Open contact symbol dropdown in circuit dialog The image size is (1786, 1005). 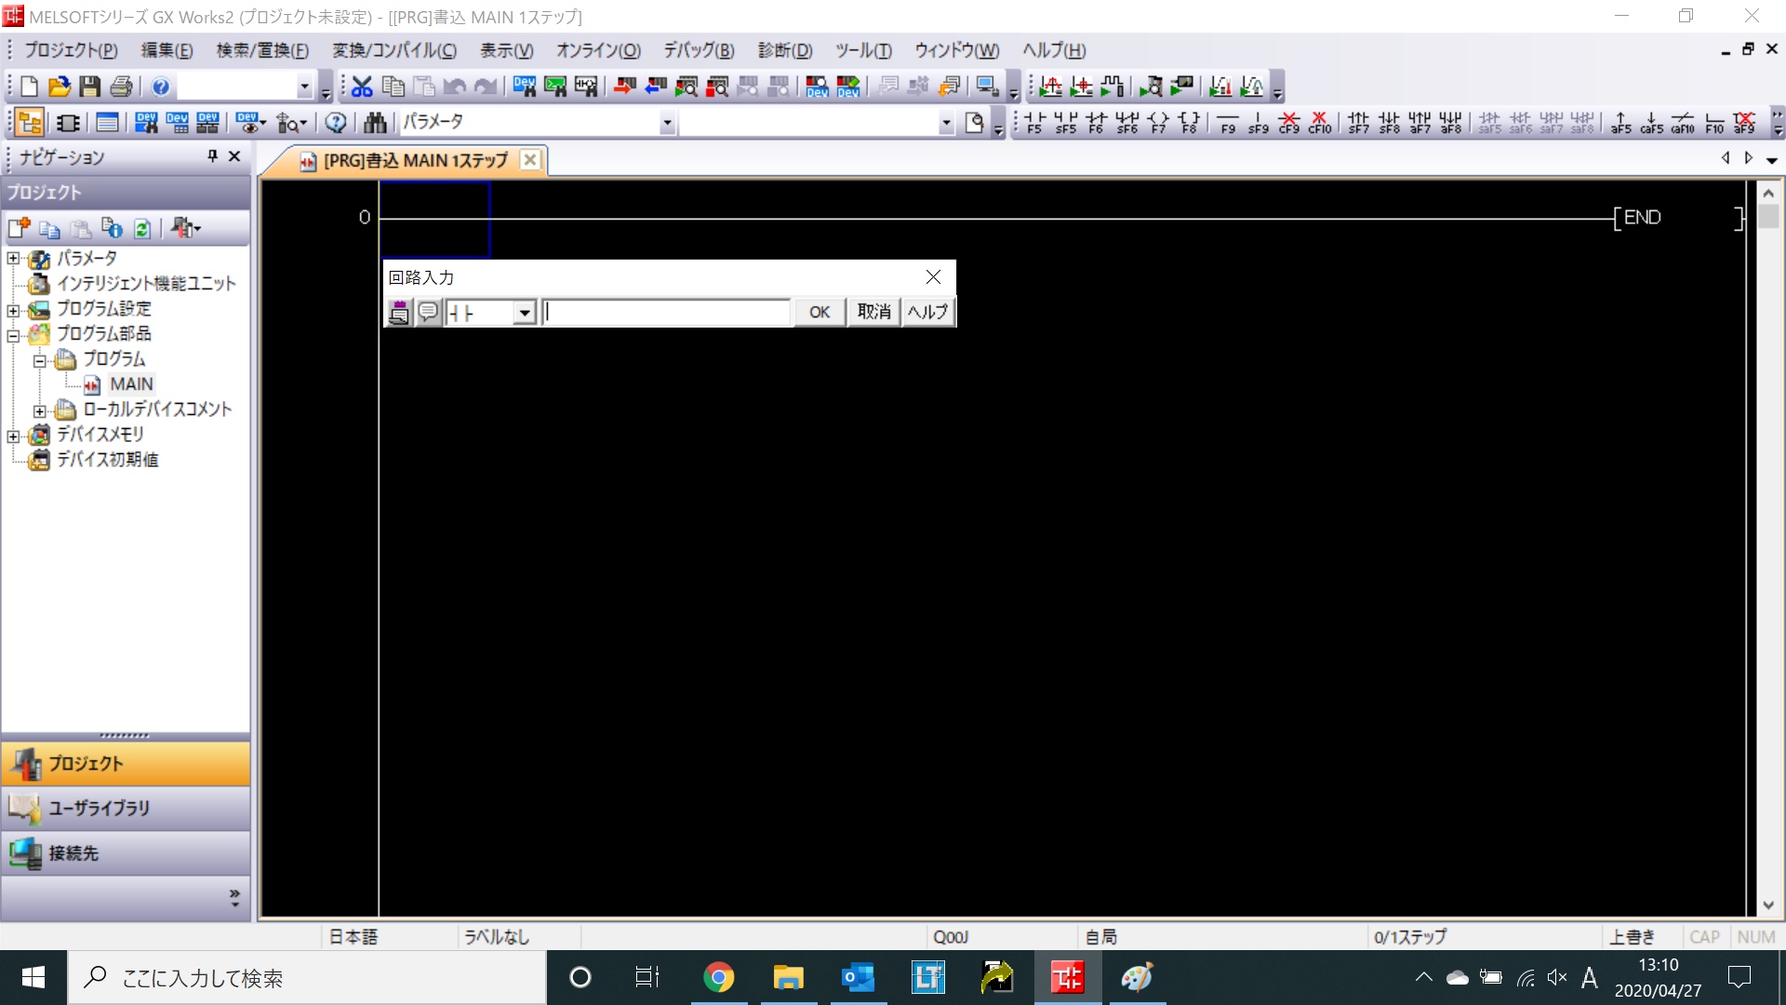coord(525,312)
